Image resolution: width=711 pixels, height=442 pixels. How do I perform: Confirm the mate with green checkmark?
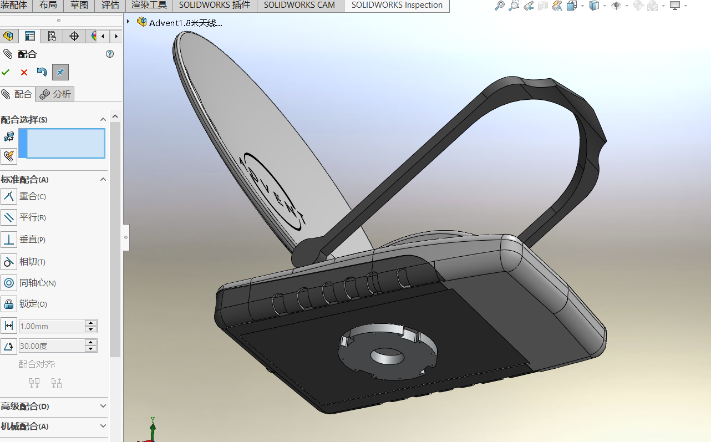pyautogui.click(x=6, y=72)
